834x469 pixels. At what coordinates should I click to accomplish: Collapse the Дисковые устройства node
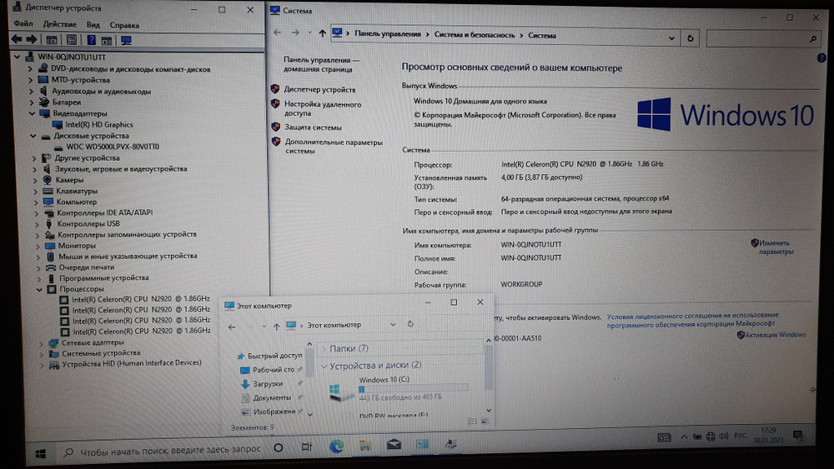[33, 136]
